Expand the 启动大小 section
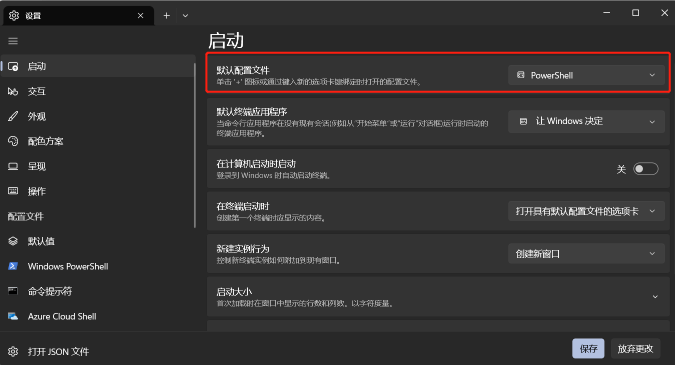The image size is (675, 365). (655, 297)
